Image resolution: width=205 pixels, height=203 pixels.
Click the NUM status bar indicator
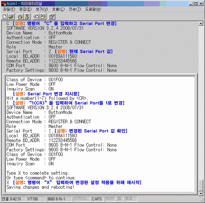(110, 199)
